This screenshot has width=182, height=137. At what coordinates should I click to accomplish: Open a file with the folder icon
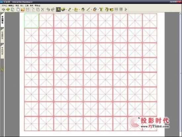pos(23,10)
